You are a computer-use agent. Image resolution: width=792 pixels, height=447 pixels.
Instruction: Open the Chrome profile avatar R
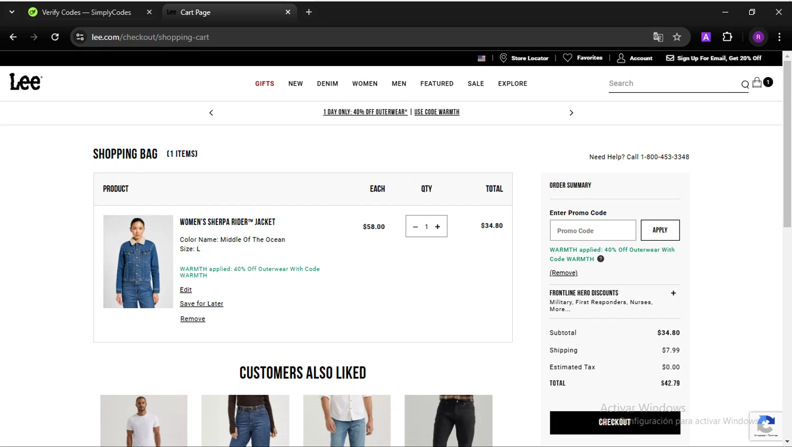point(758,37)
